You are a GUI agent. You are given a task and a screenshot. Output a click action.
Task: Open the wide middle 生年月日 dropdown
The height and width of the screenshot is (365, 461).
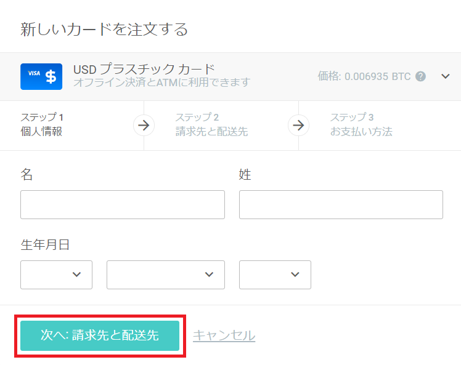[x=165, y=275]
